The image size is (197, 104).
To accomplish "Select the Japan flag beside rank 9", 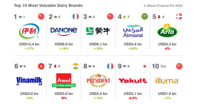I will [x=145, y=66].
